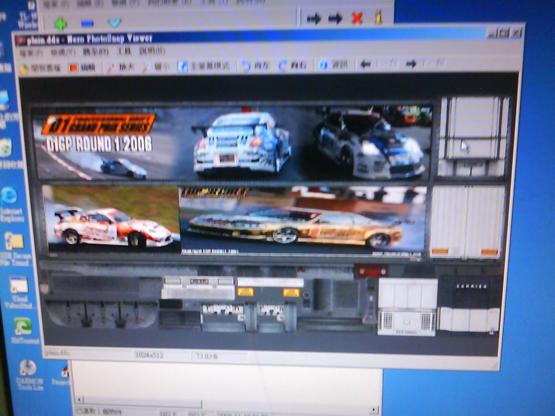Rotate the image left (向左)
The width and height of the screenshot is (555, 416).
256,65
